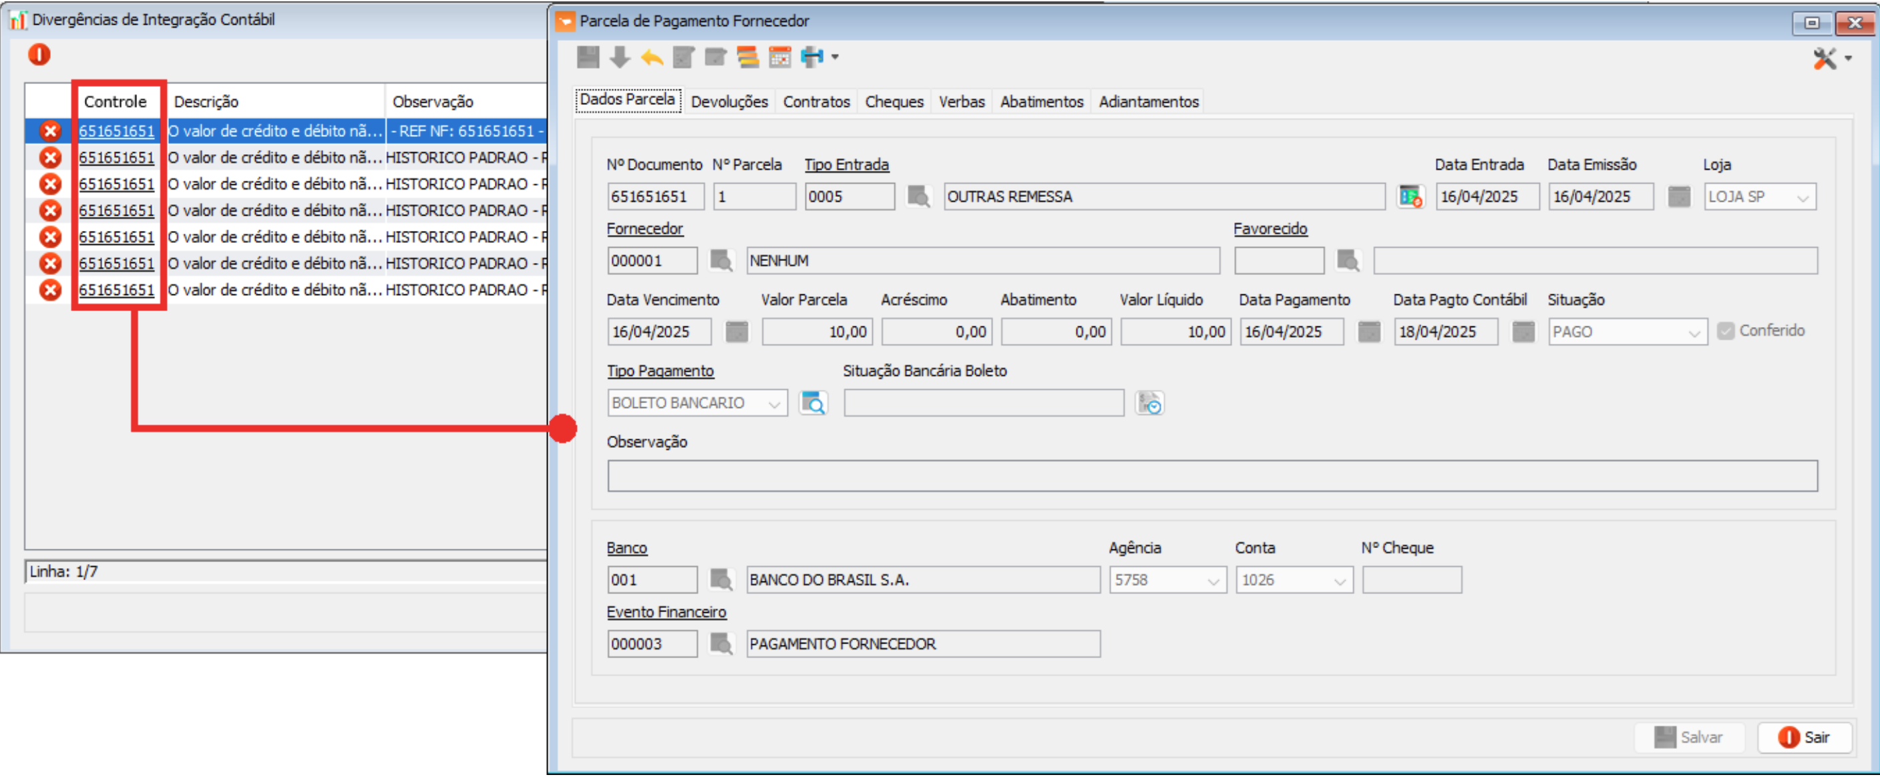
Task: Click the yellow undo arrow toolbar icon
Action: [652, 57]
